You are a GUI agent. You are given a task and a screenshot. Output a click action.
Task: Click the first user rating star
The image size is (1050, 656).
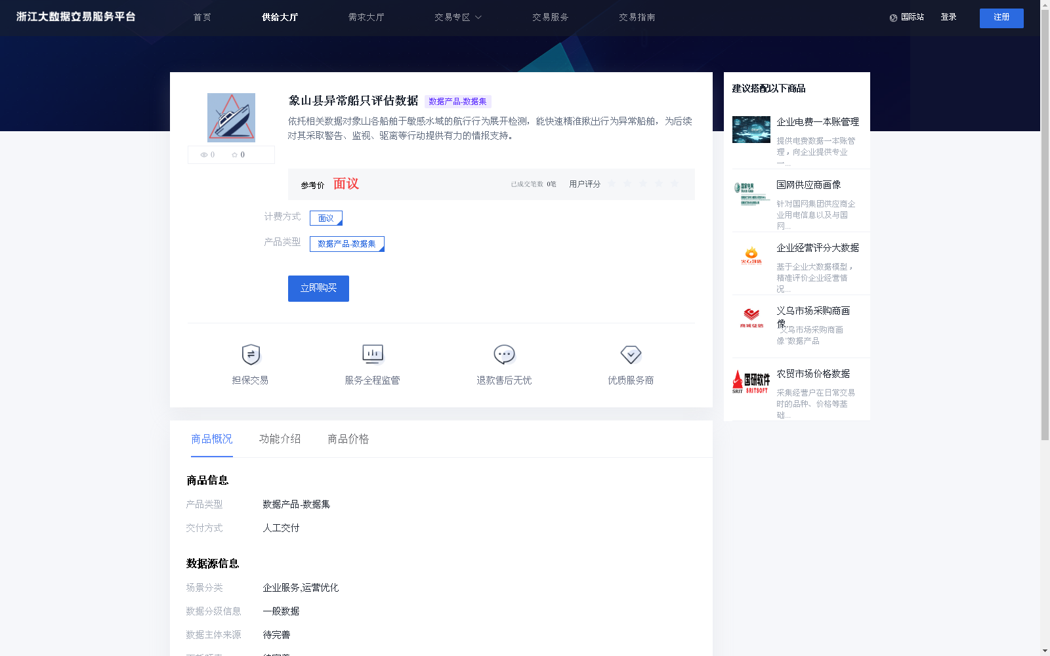pyautogui.click(x=612, y=184)
